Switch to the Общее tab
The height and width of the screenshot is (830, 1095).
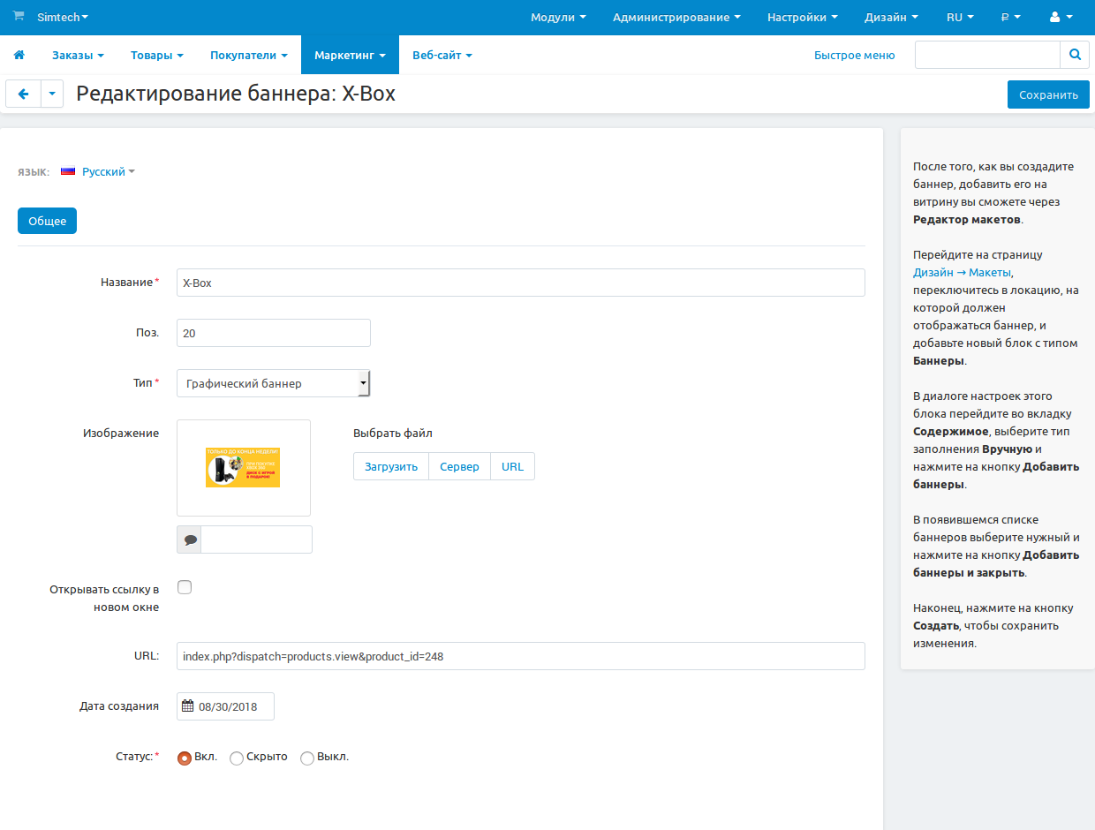coord(48,221)
